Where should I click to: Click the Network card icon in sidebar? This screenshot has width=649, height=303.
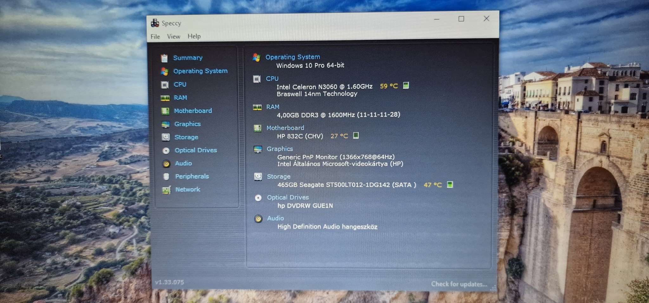[166, 190]
